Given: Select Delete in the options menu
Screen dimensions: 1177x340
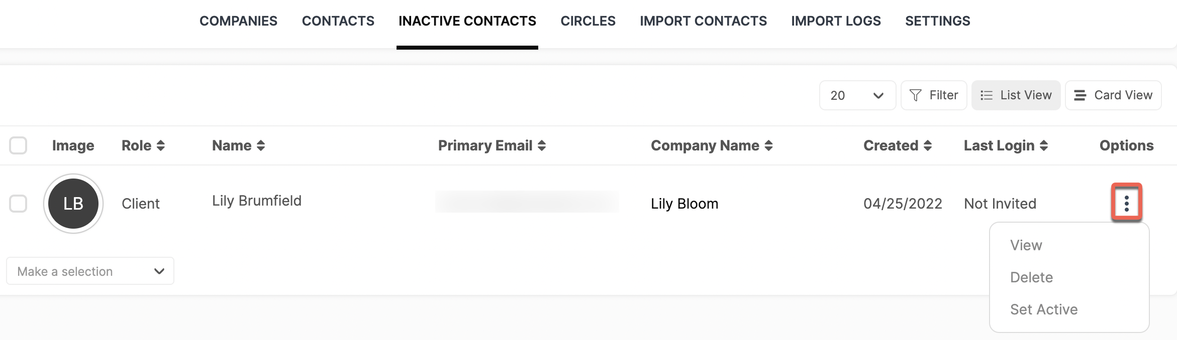Looking at the screenshot, I should click(1031, 277).
